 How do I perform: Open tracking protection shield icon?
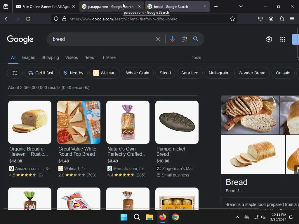56,19
